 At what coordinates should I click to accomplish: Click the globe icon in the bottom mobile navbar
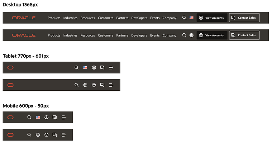[x=38, y=135]
